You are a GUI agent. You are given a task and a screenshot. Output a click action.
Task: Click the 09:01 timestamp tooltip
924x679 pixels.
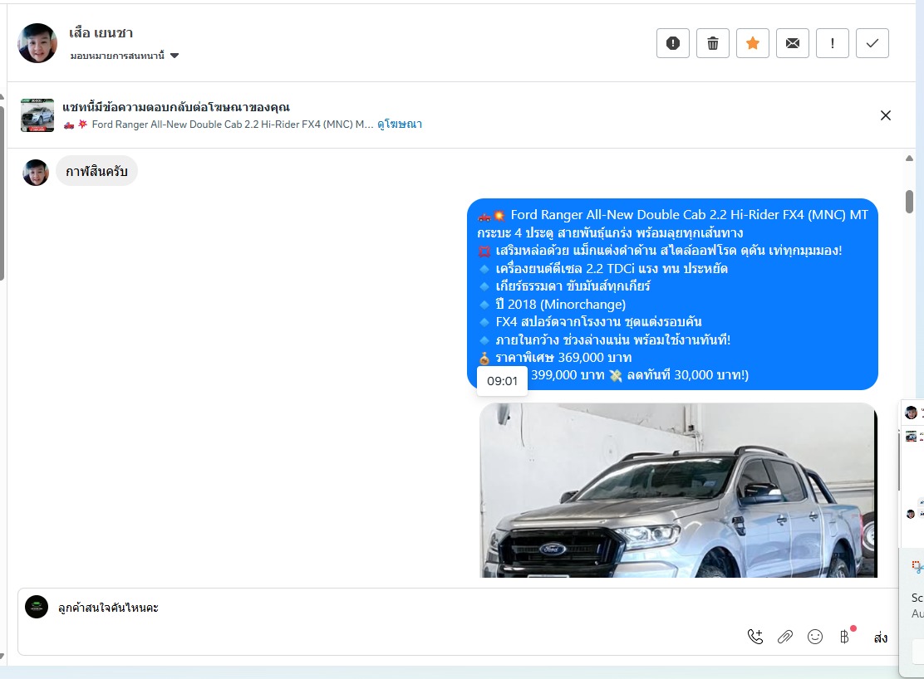coord(502,381)
